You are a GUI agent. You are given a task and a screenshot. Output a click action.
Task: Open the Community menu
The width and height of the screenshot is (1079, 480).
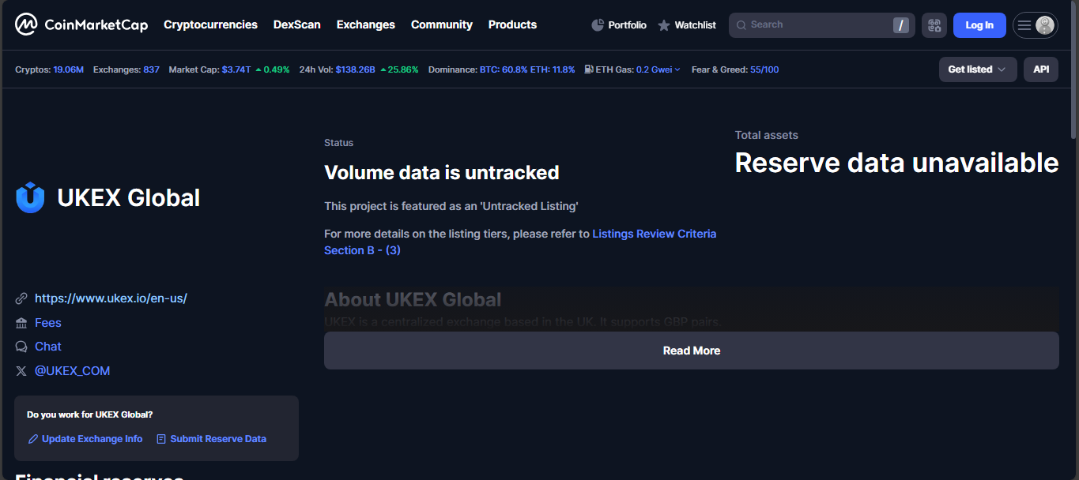pyautogui.click(x=442, y=24)
